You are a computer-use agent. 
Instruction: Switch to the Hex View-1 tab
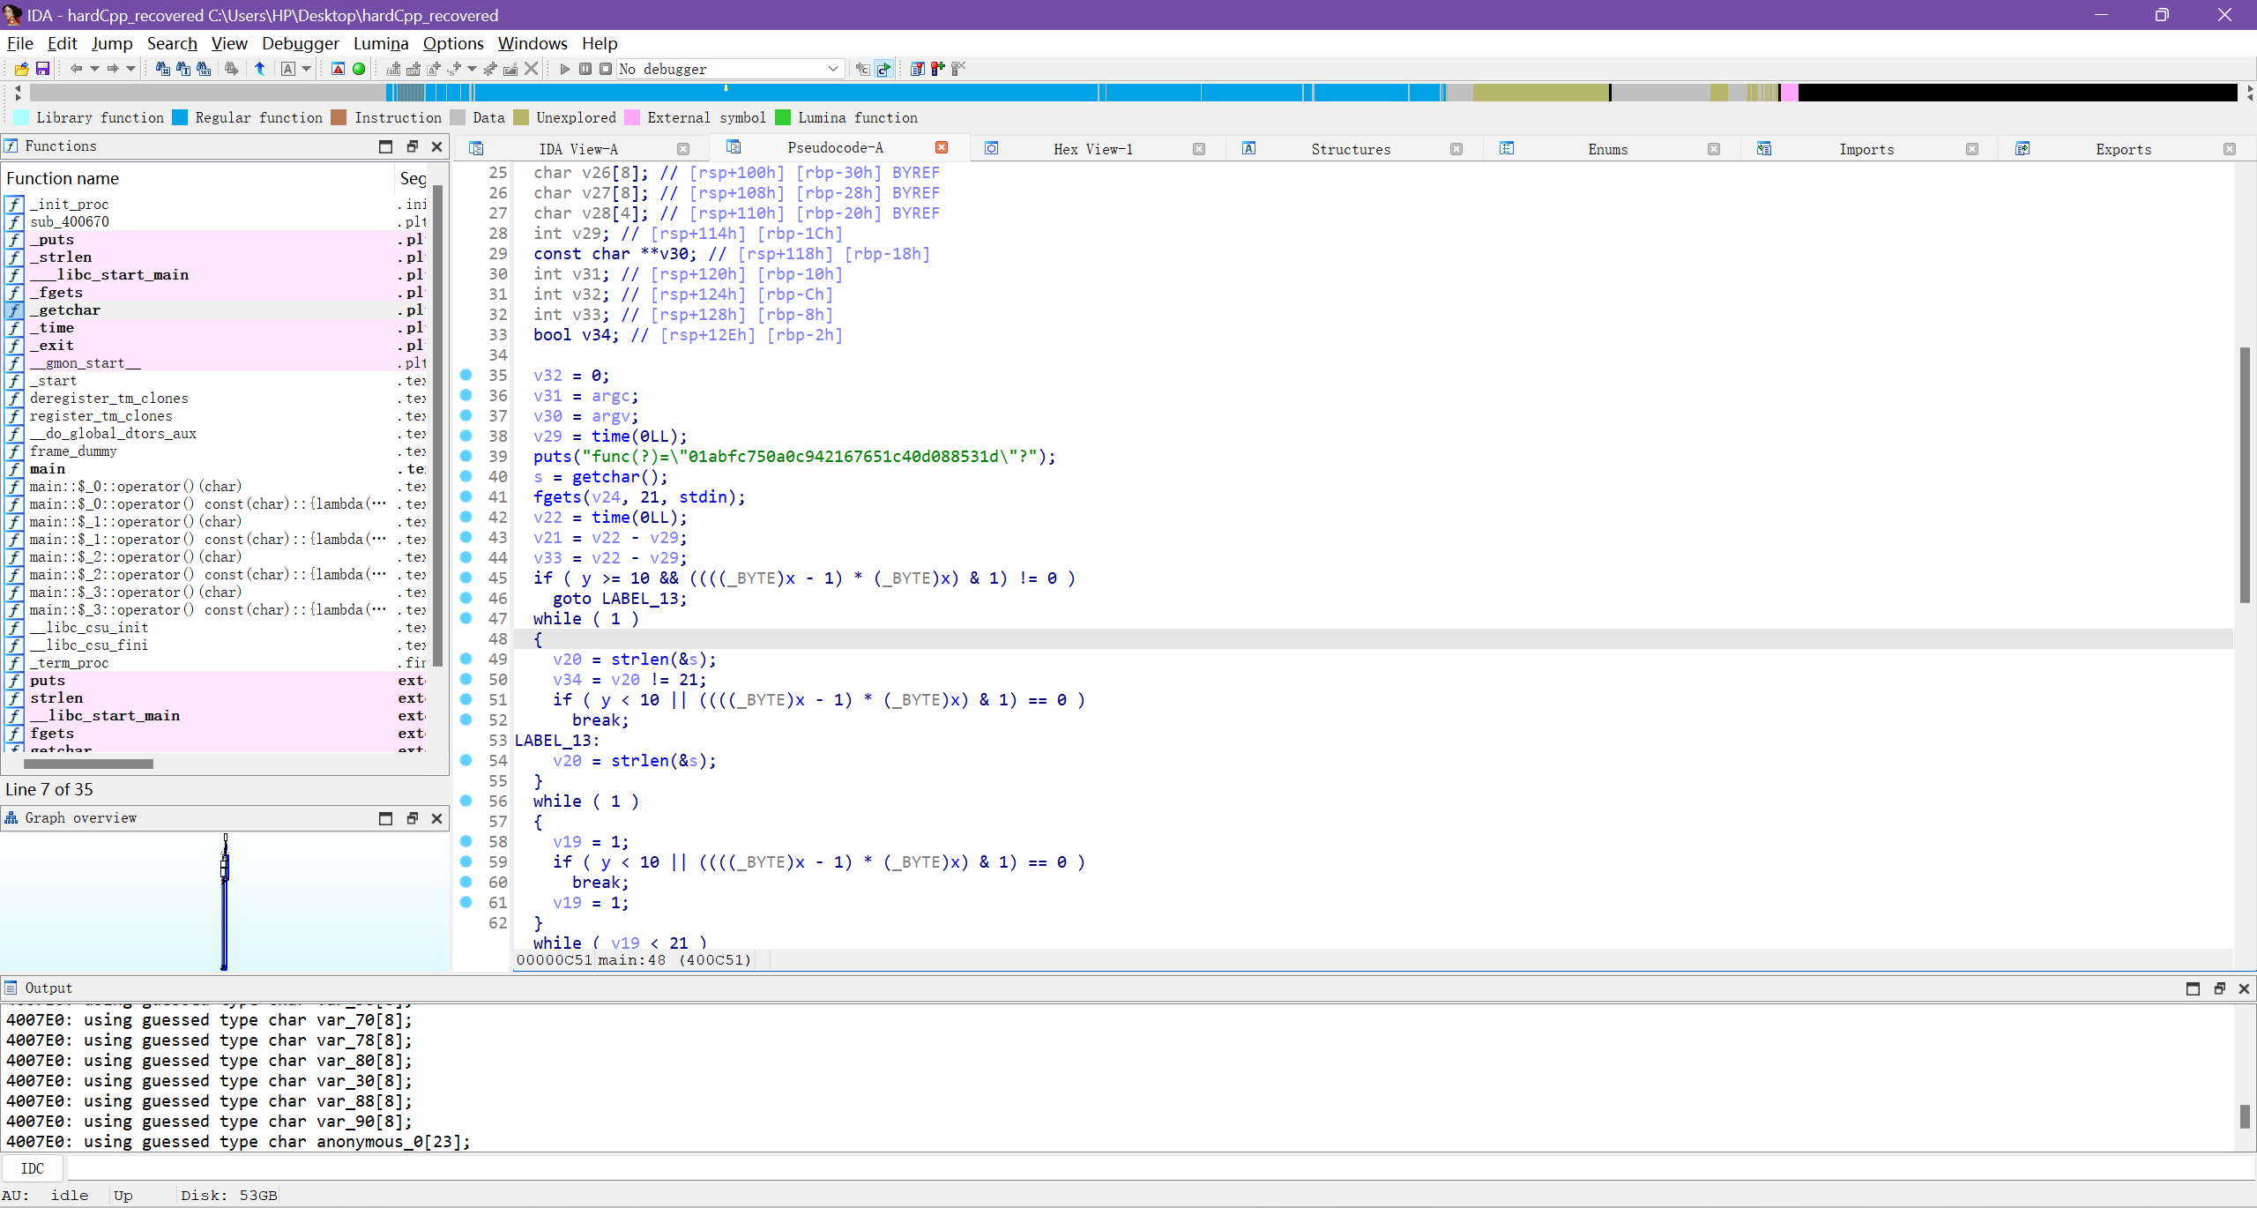[x=1093, y=149]
